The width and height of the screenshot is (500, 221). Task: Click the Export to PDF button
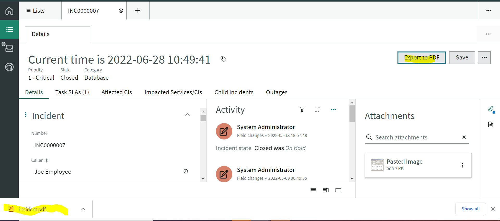click(422, 57)
